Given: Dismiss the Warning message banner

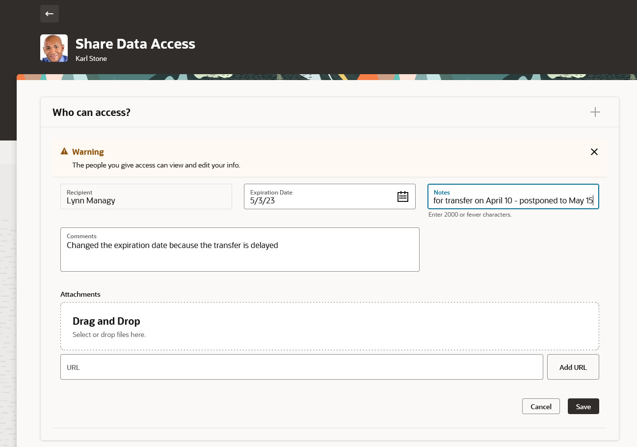Looking at the screenshot, I should coord(594,152).
